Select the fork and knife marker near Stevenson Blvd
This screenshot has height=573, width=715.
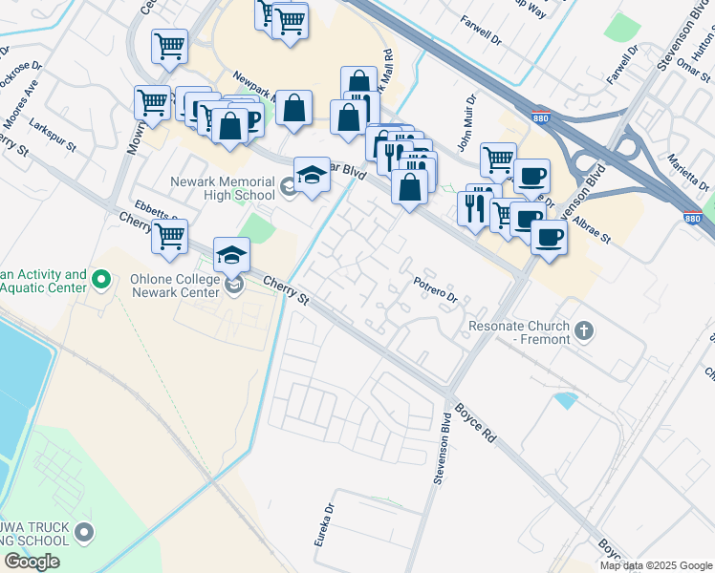(474, 209)
